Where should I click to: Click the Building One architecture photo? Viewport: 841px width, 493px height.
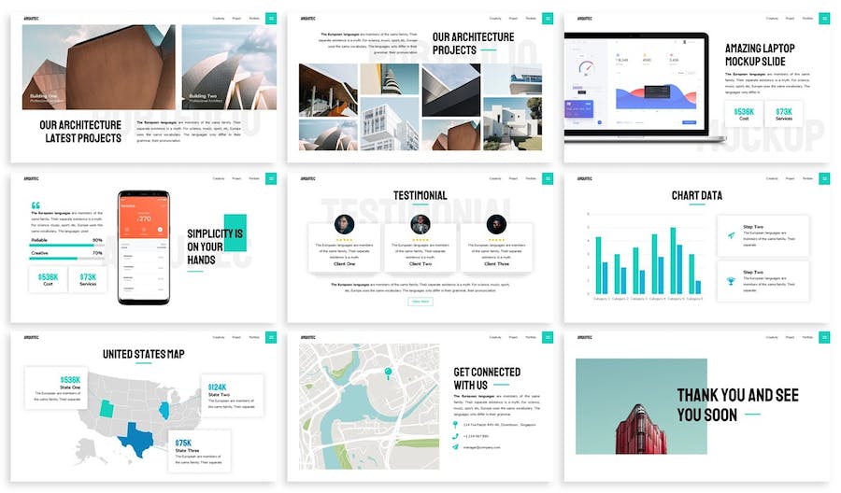click(x=98, y=65)
